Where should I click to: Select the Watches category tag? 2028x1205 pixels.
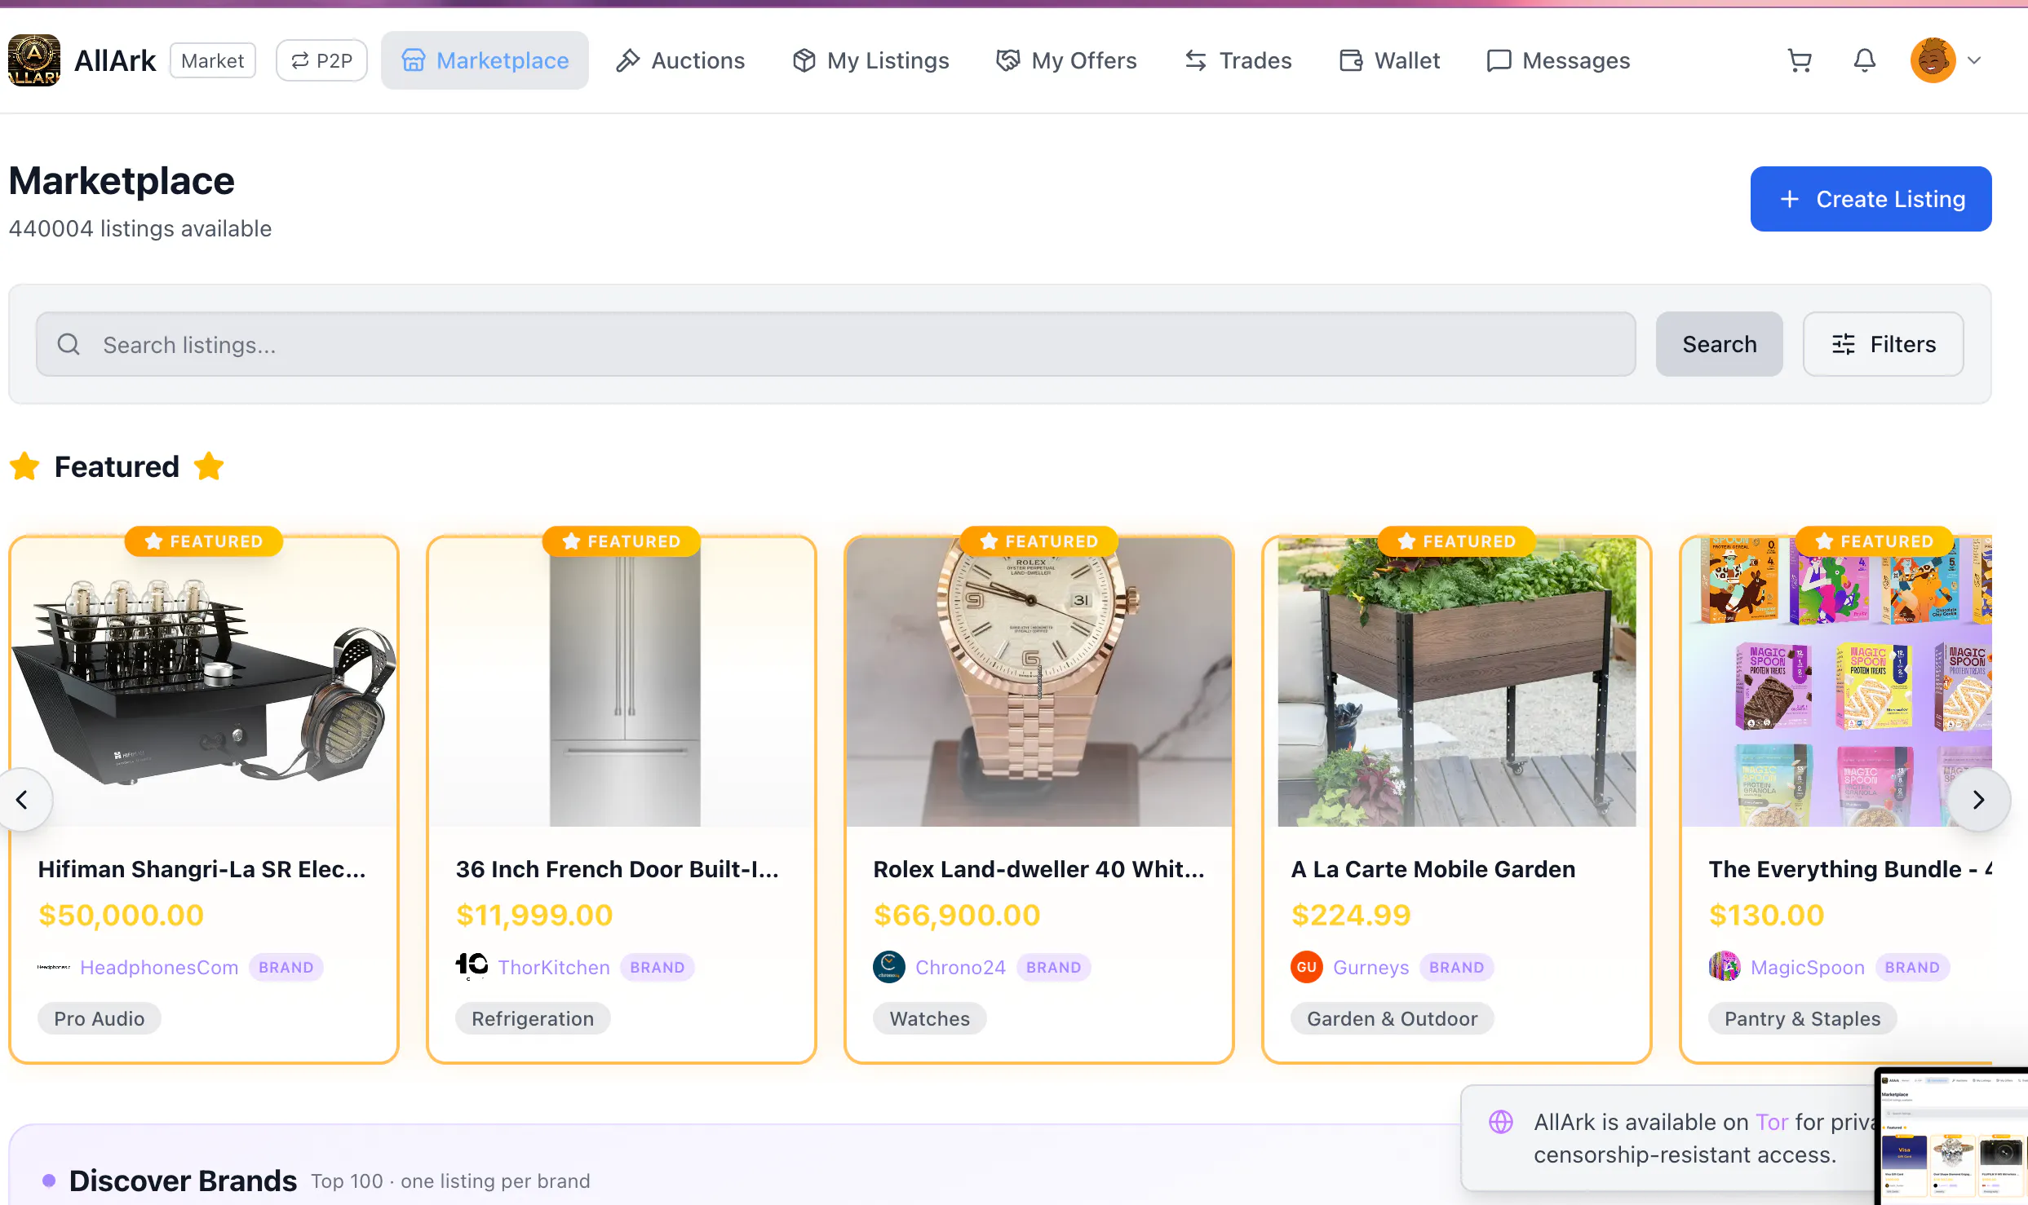click(x=930, y=1018)
